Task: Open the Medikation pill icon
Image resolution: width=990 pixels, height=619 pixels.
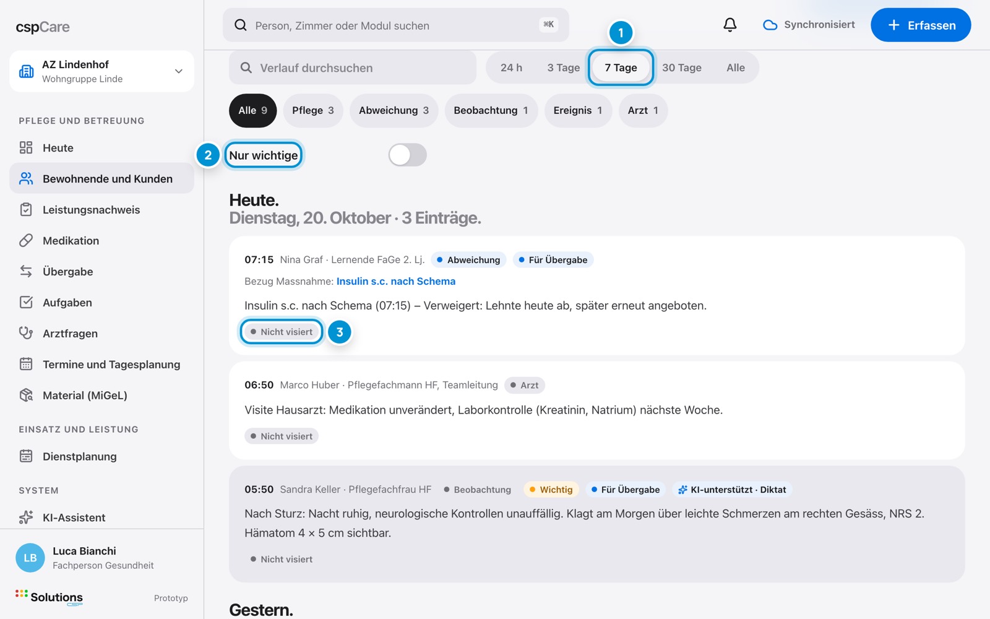Action: click(x=26, y=240)
